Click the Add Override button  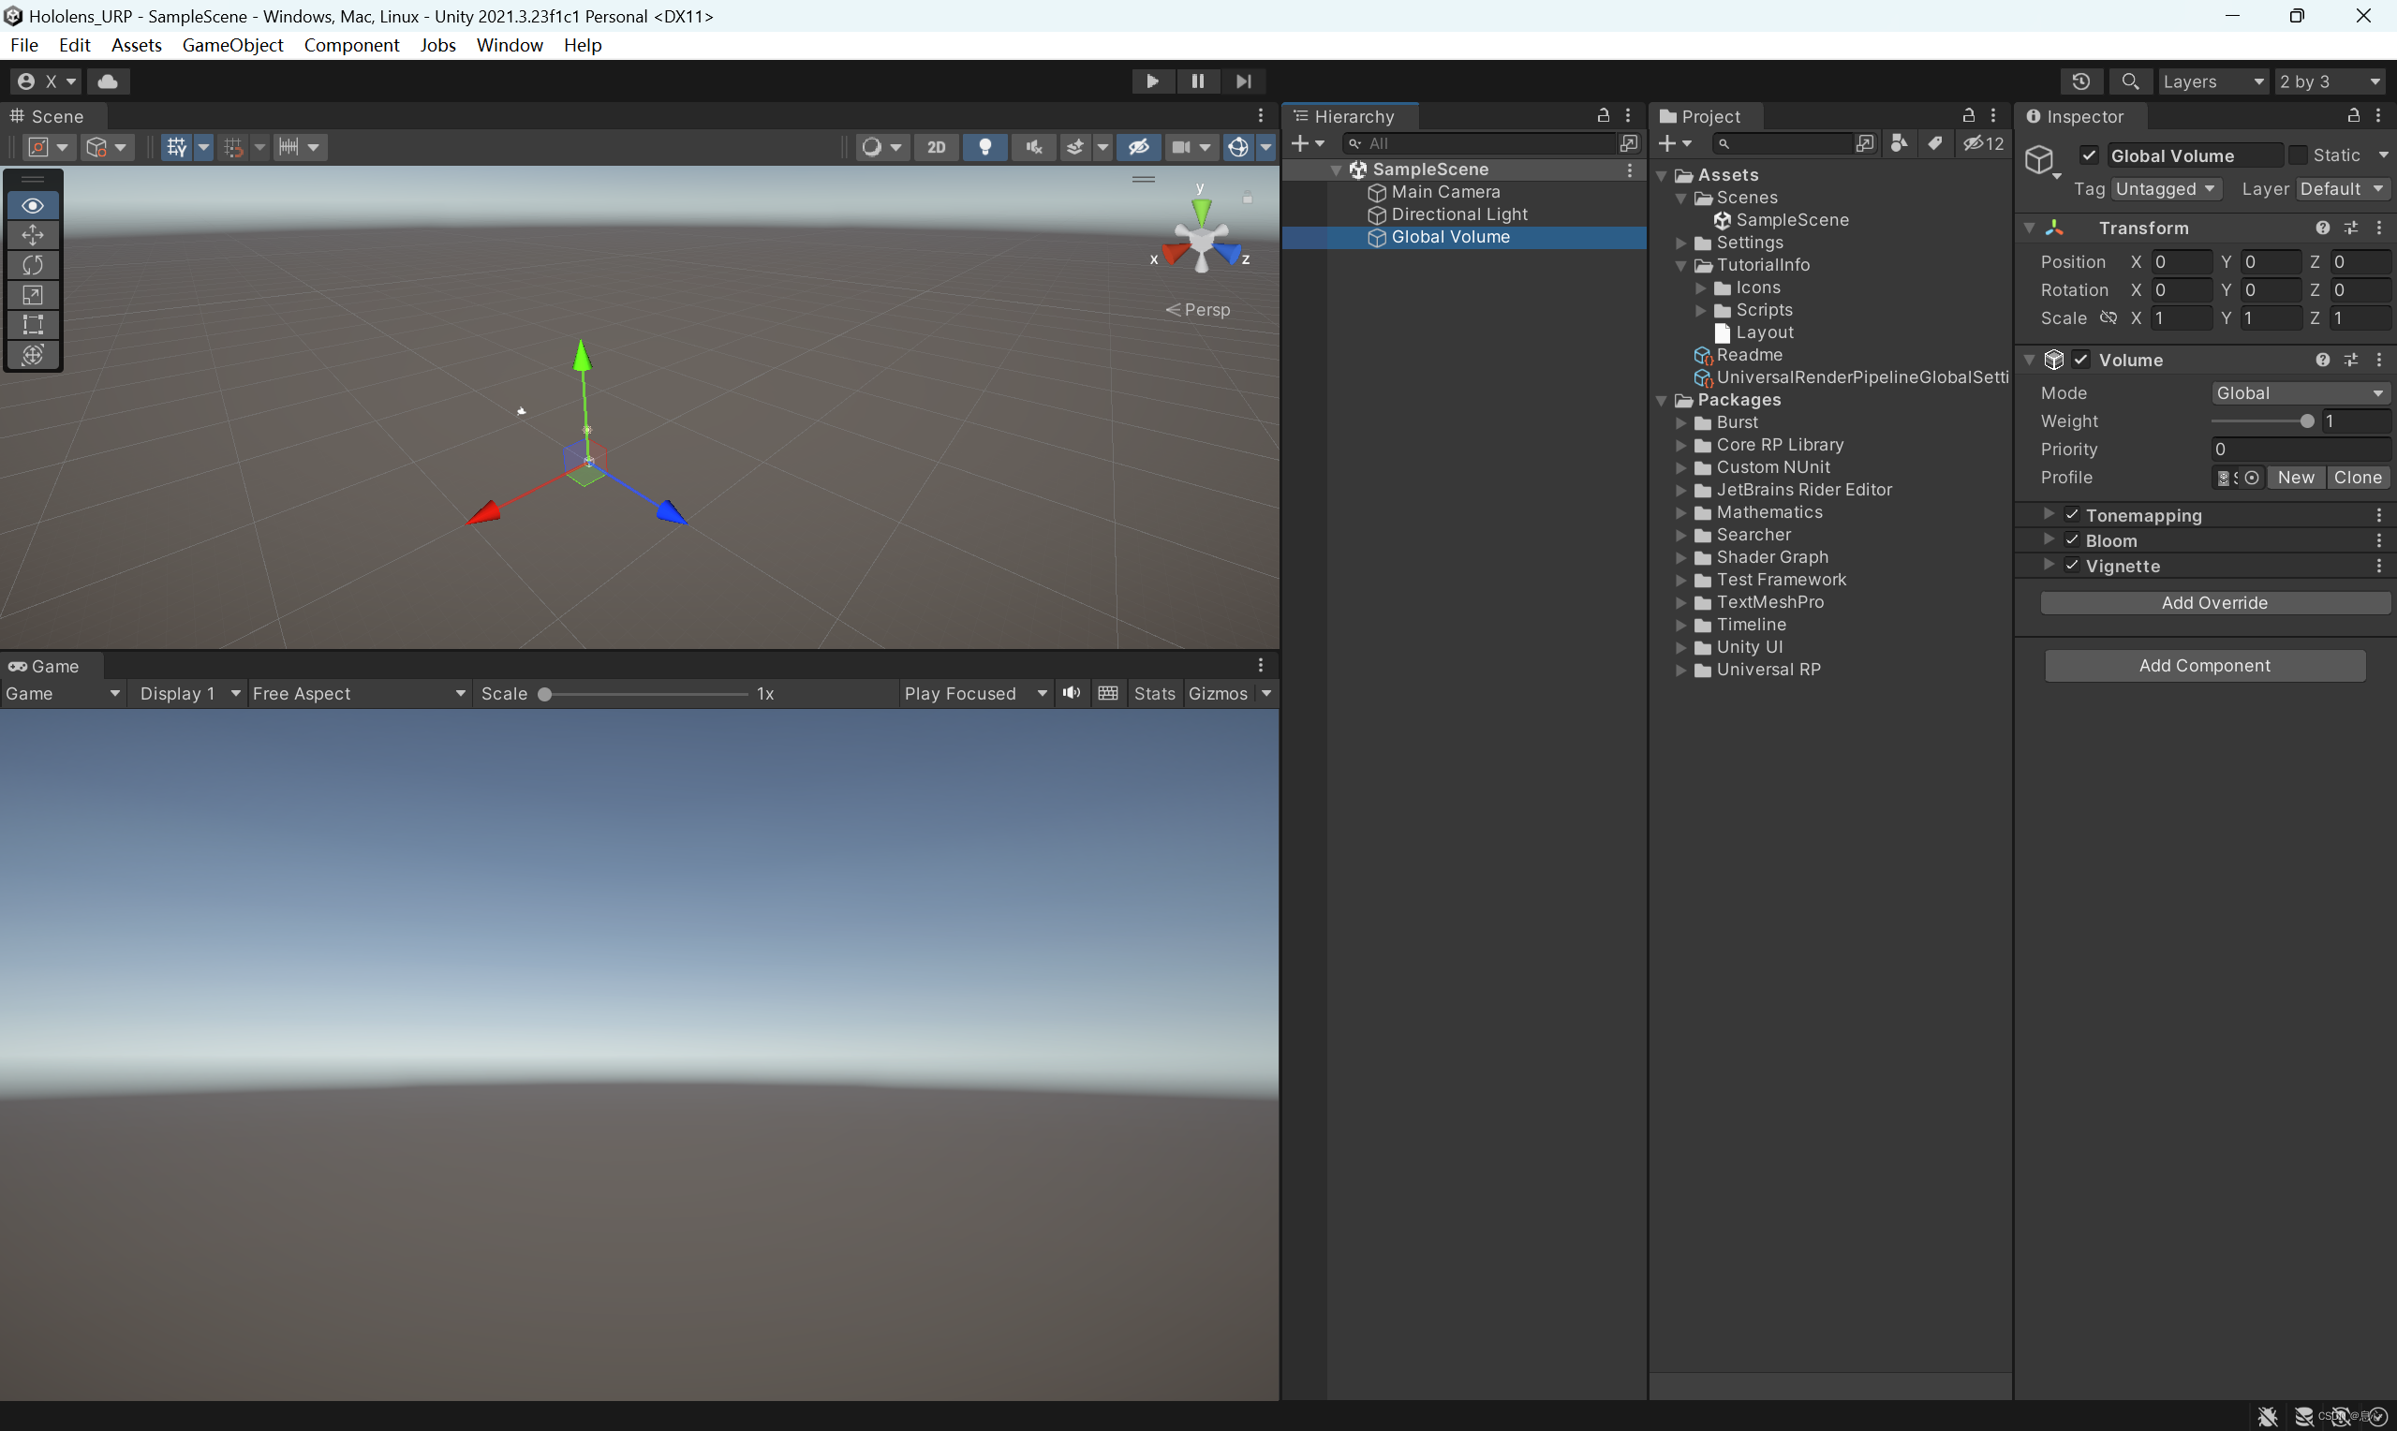[x=2213, y=603]
